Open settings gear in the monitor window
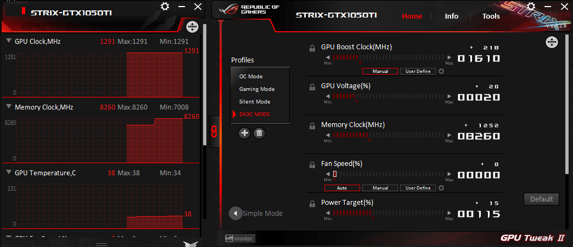 165,7
